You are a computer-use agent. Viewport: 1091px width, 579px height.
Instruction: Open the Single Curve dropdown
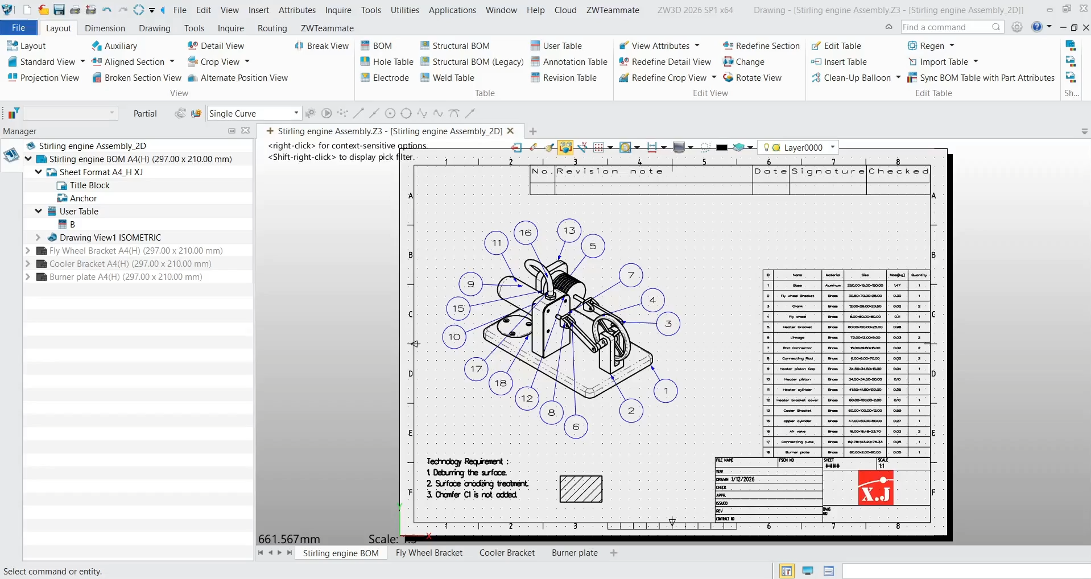(x=295, y=113)
